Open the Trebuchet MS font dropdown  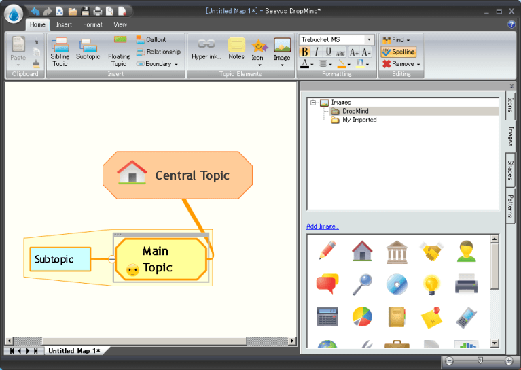click(x=369, y=40)
